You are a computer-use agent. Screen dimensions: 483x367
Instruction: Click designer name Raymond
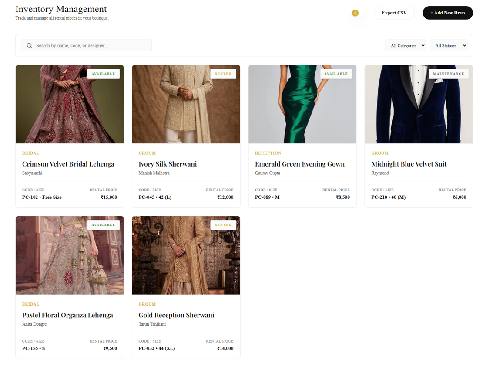380,173
